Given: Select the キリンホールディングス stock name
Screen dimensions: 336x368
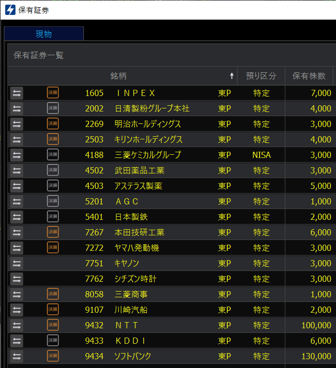Looking at the screenshot, I should click(148, 140).
